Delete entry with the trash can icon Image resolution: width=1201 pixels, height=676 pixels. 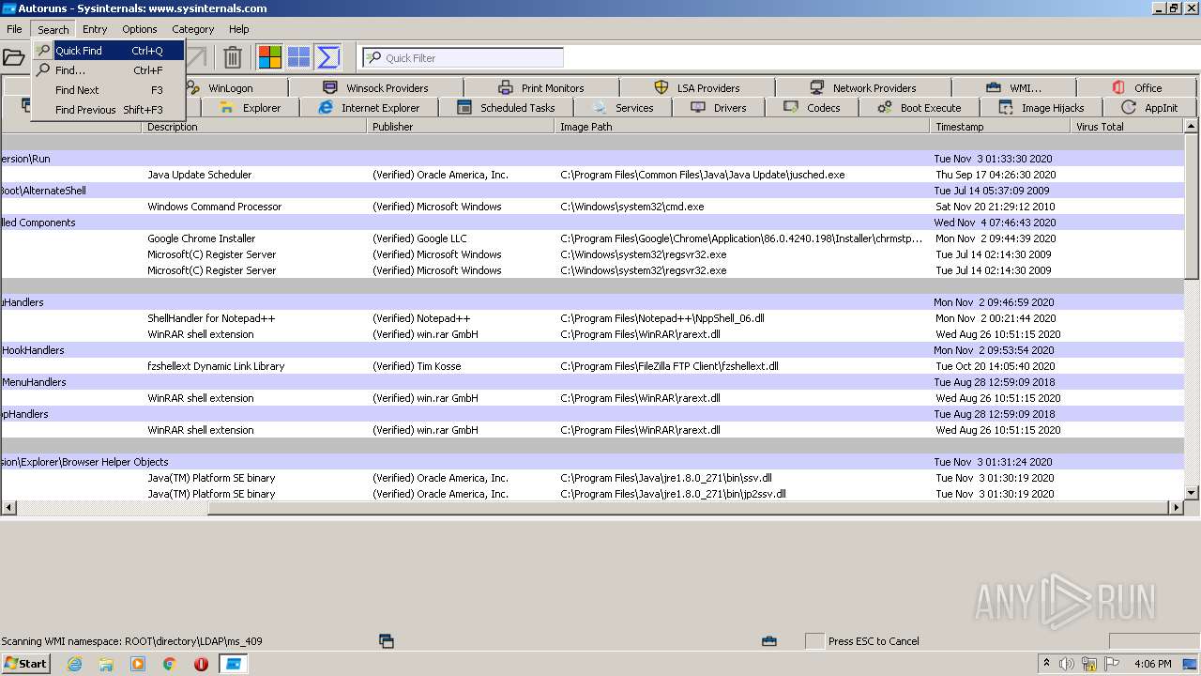(233, 57)
